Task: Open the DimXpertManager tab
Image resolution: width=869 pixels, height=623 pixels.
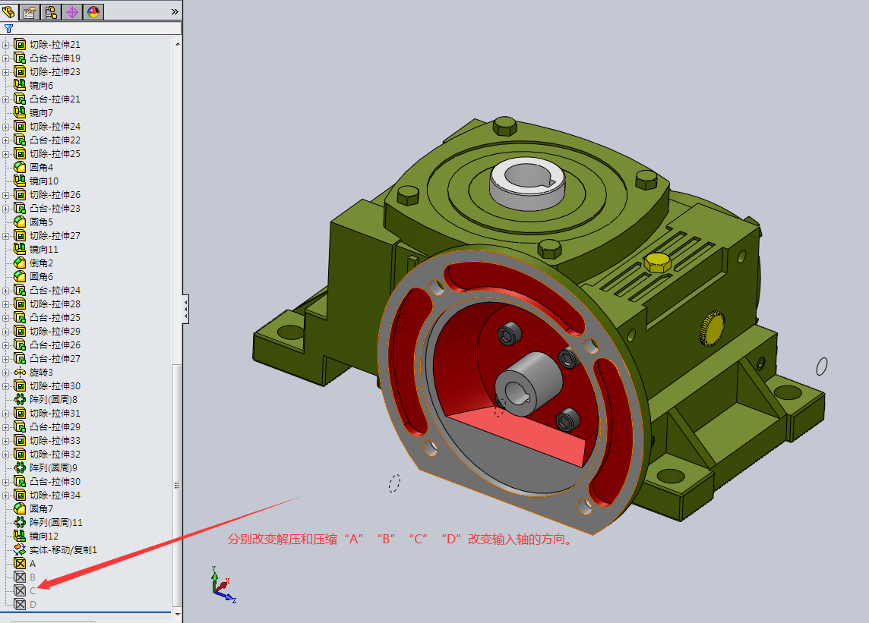Action: point(72,11)
